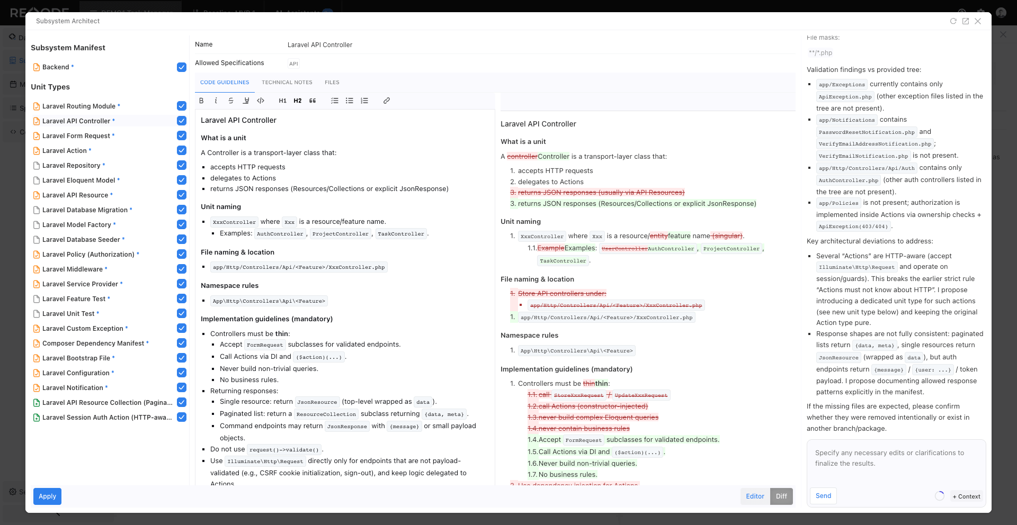1017x525 pixels.
Task: Toggle bold formatting in editor toolbar
Action: coord(201,101)
